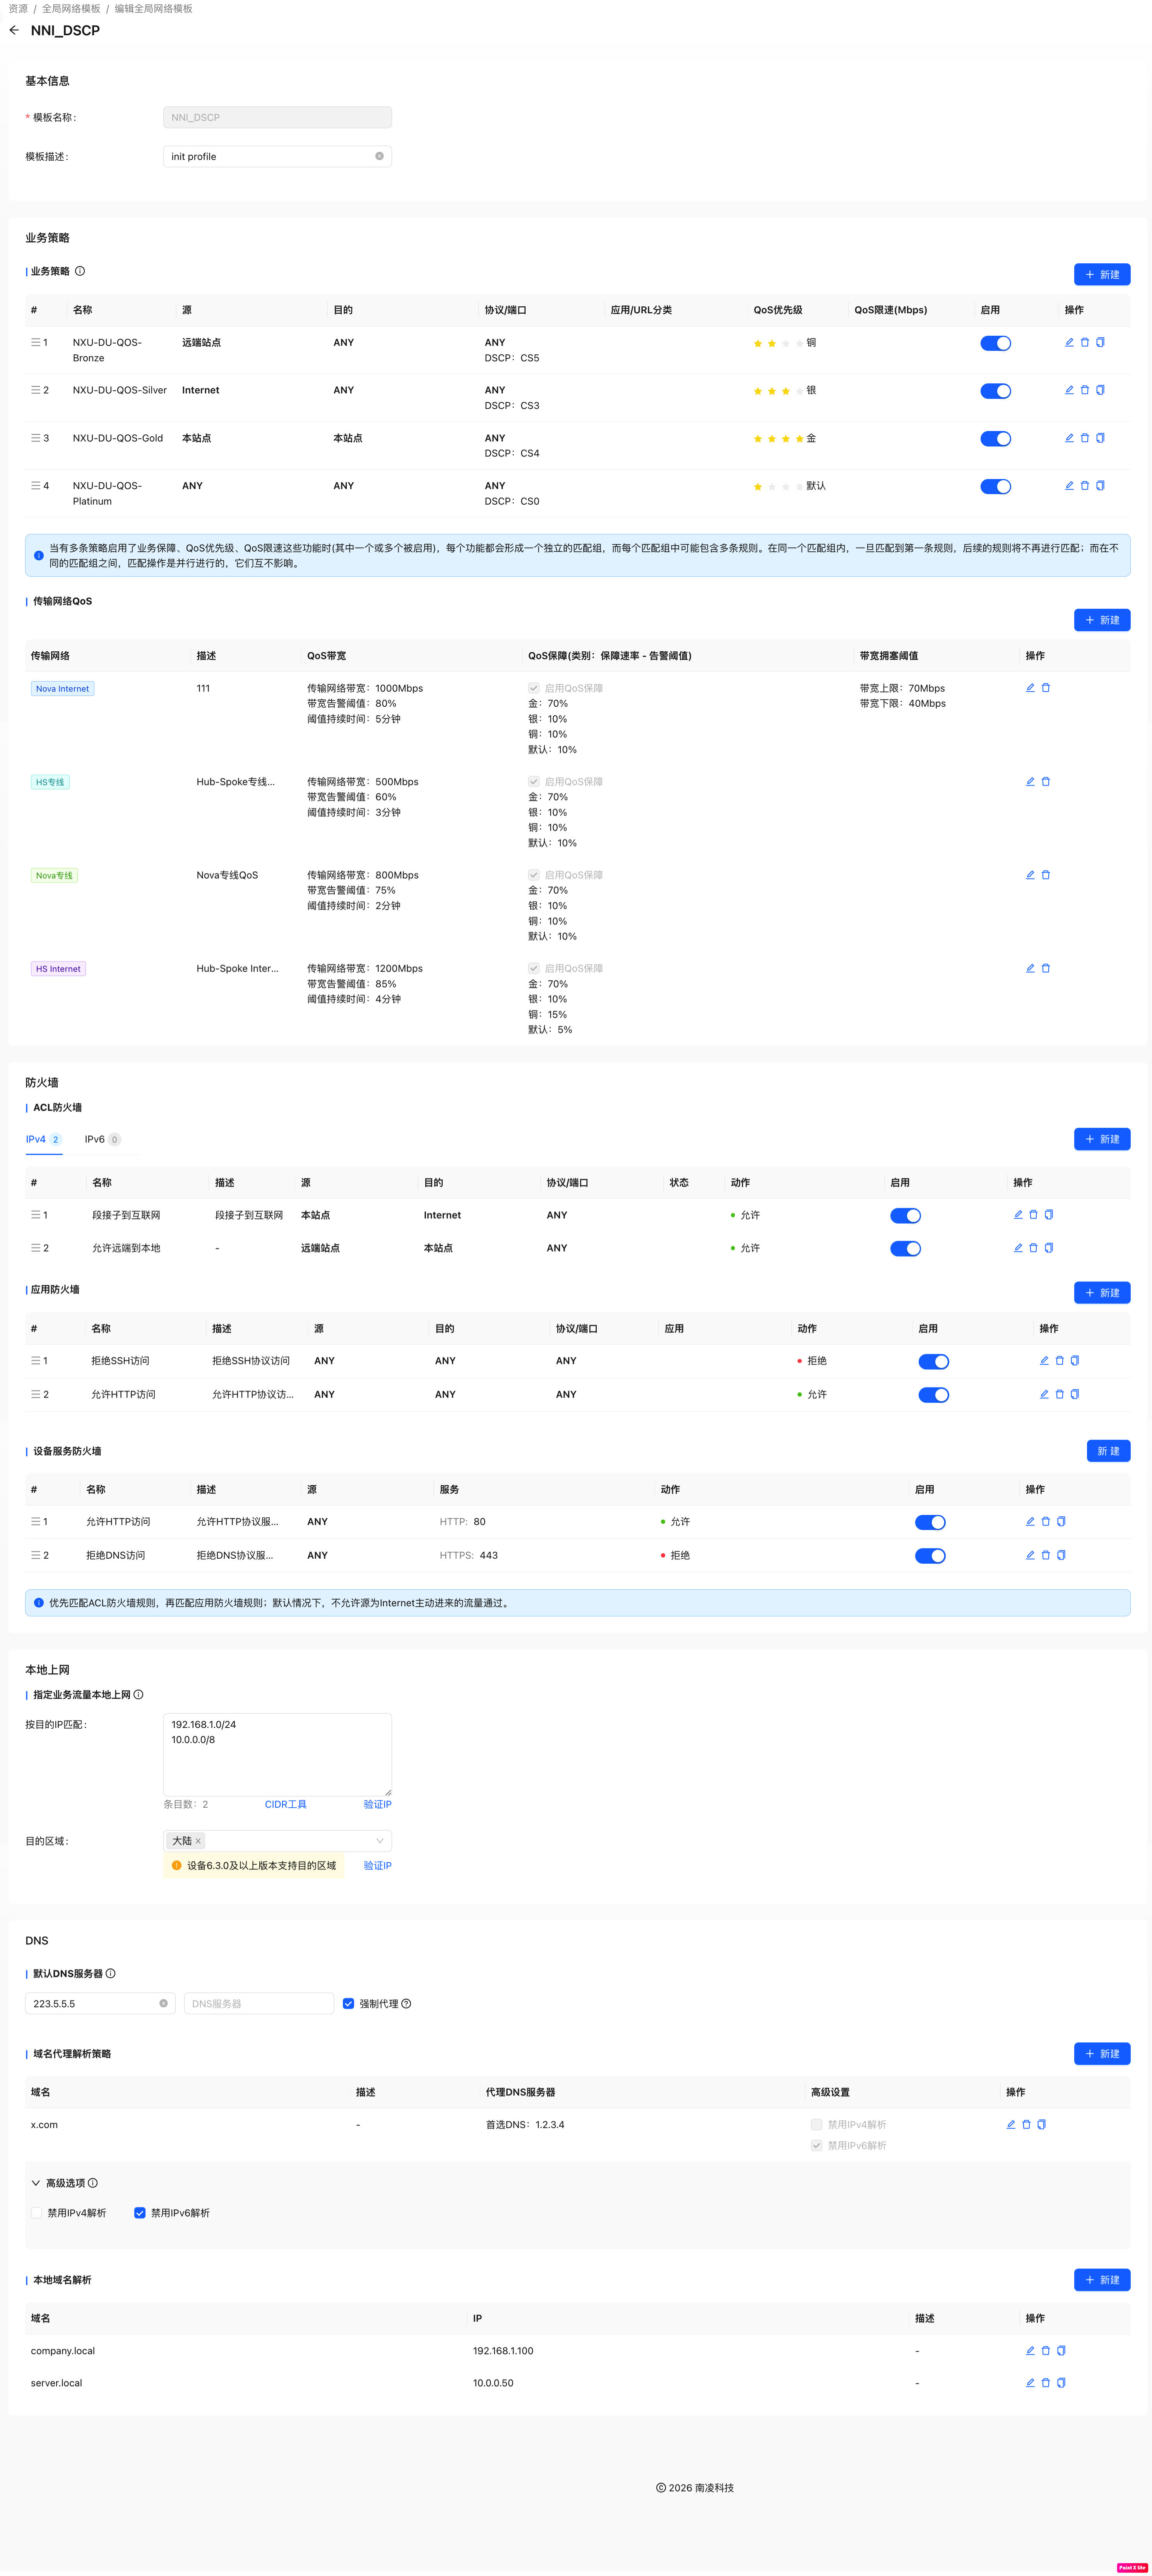Check the 禁用IPv4解析 advanced option

[37, 2213]
